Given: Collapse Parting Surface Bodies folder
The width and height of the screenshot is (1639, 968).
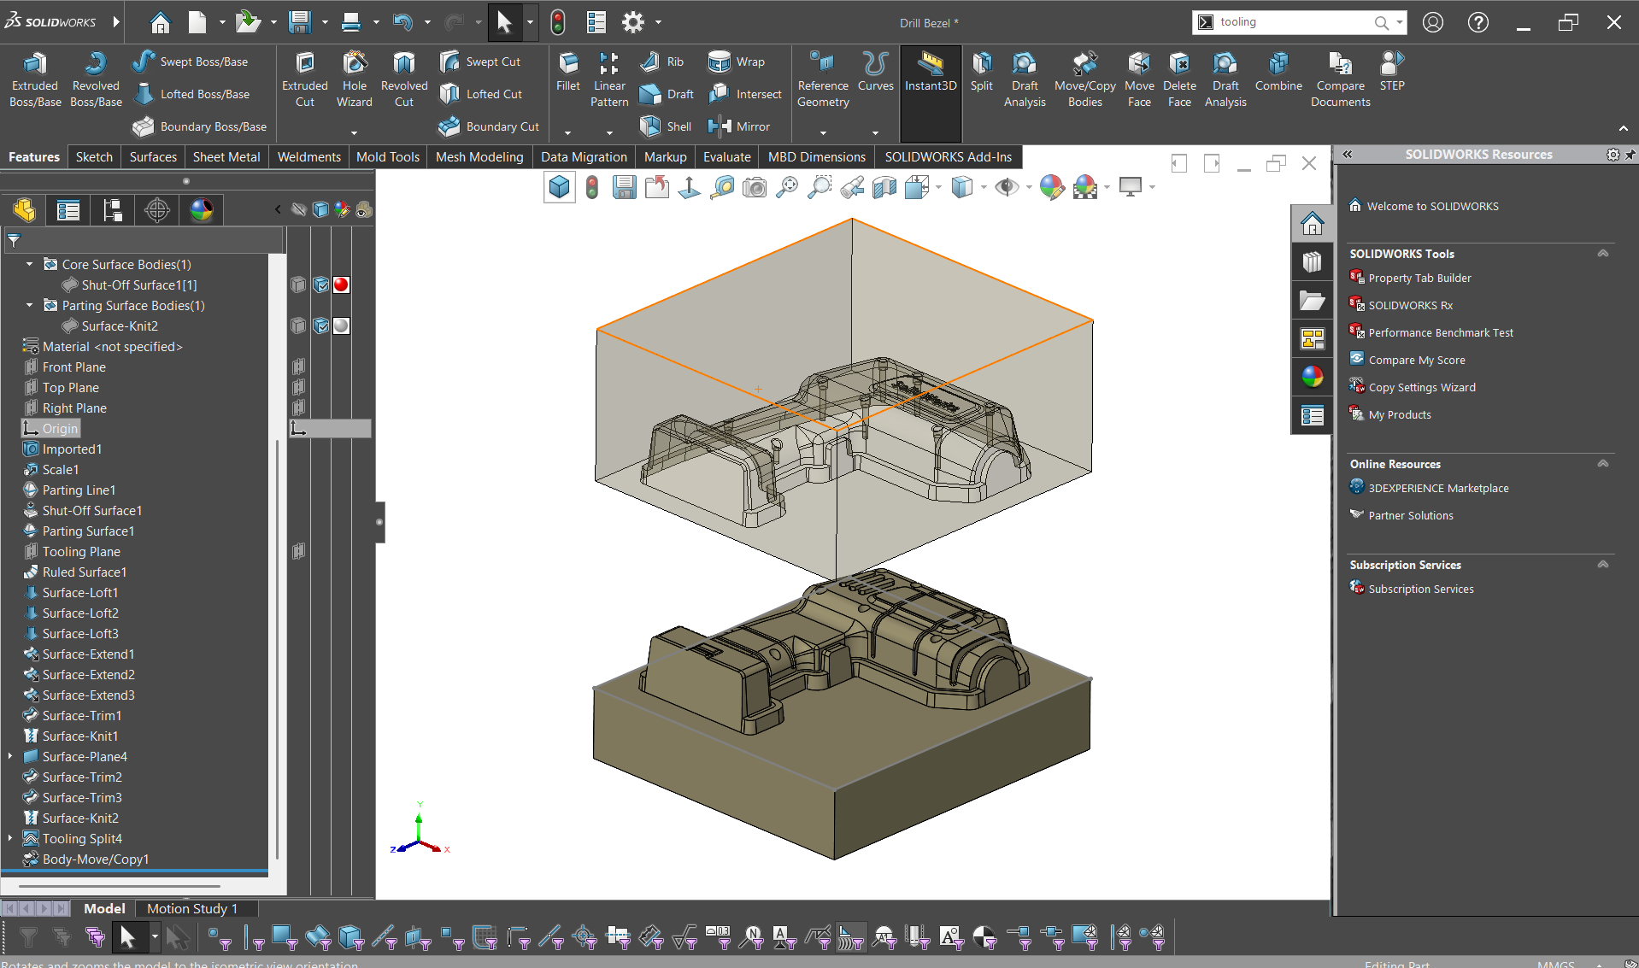Looking at the screenshot, I should (30, 305).
